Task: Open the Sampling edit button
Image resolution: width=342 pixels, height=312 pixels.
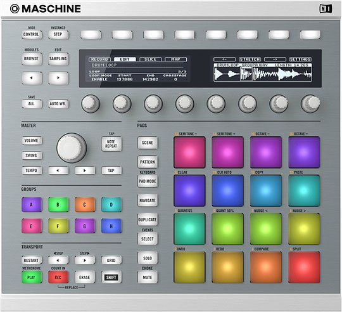Action: (x=58, y=59)
